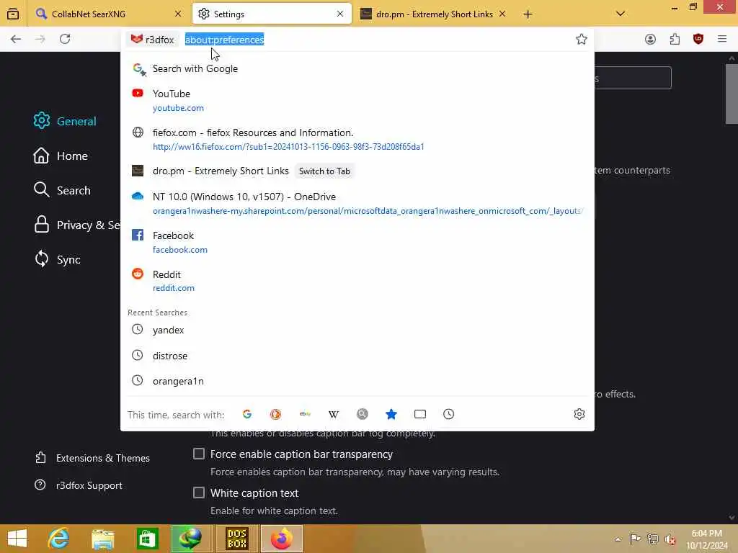Open the Sync settings category

[57, 259]
